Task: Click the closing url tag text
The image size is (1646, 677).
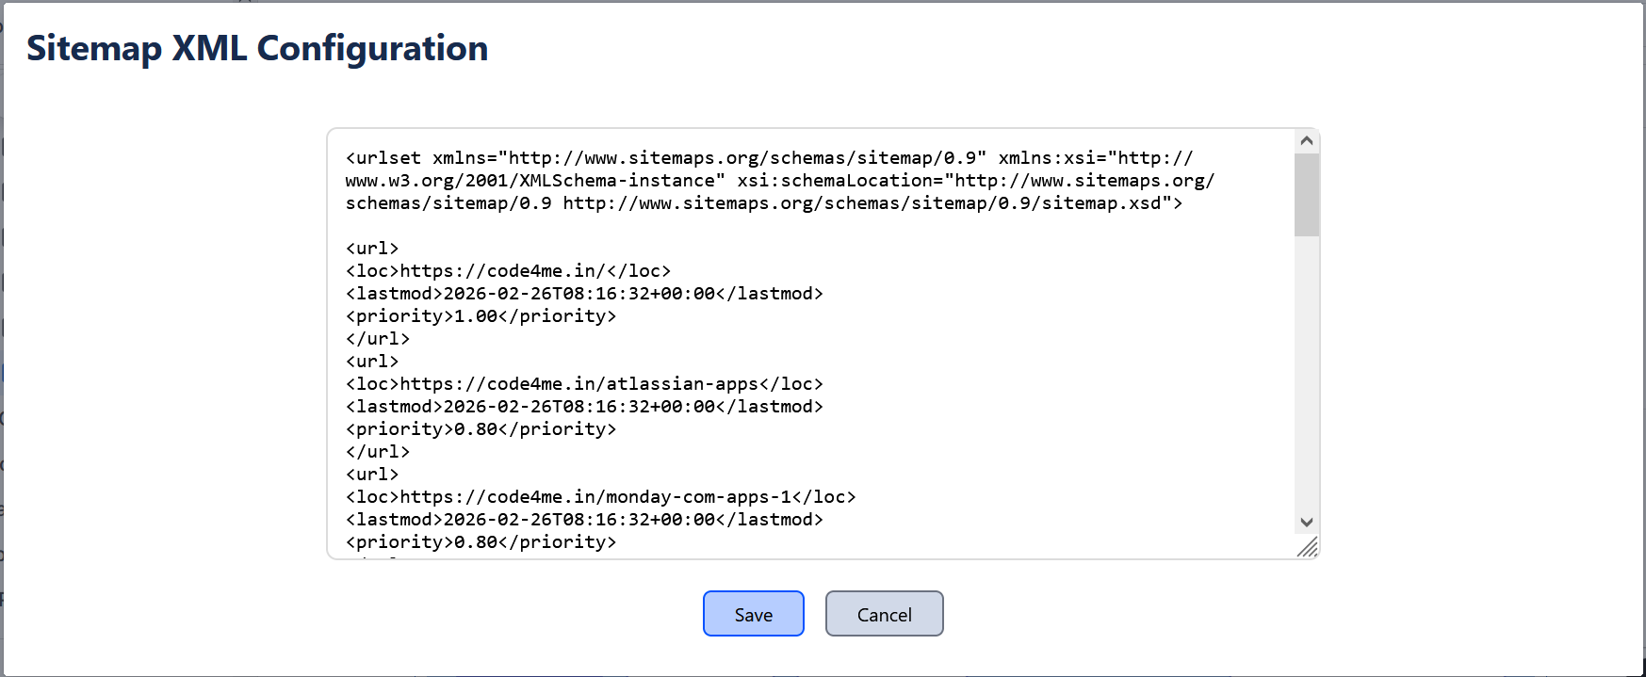Action: tap(377, 338)
